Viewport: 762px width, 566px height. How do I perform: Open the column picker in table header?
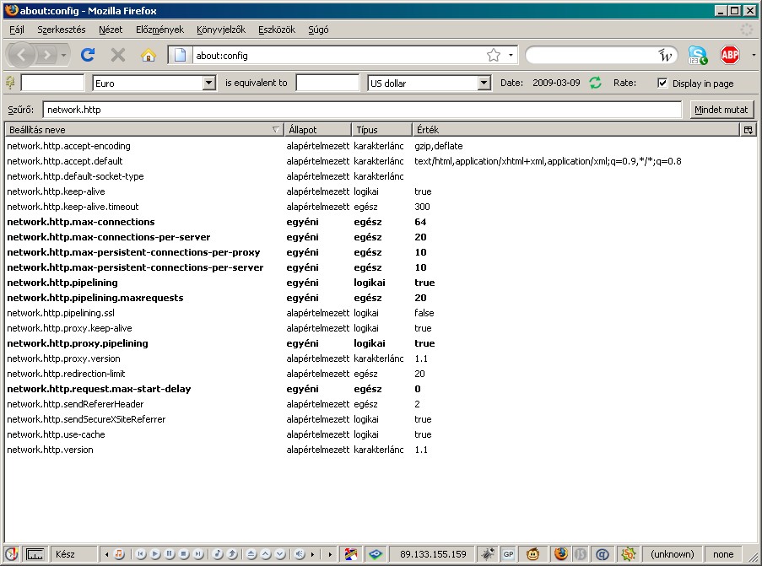747,130
